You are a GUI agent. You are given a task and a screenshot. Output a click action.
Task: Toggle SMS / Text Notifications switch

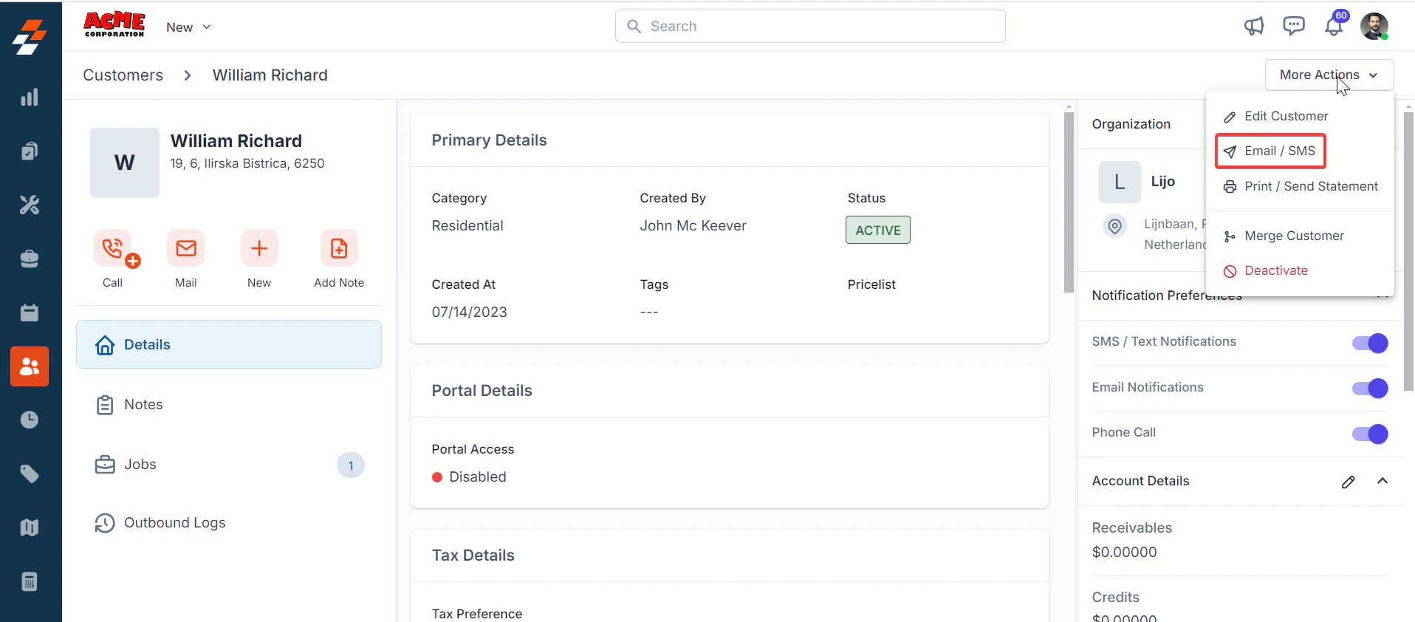tap(1370, 343)
